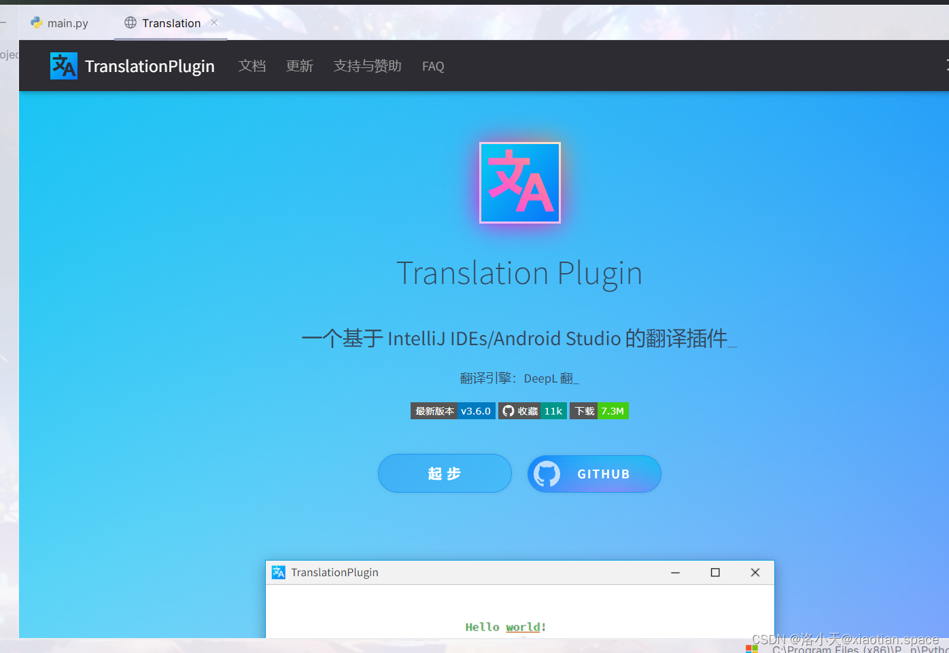The height and width of the screenshot is (653, 949).
Task: Click the Translation Plugin heading text
Action: 519,273
